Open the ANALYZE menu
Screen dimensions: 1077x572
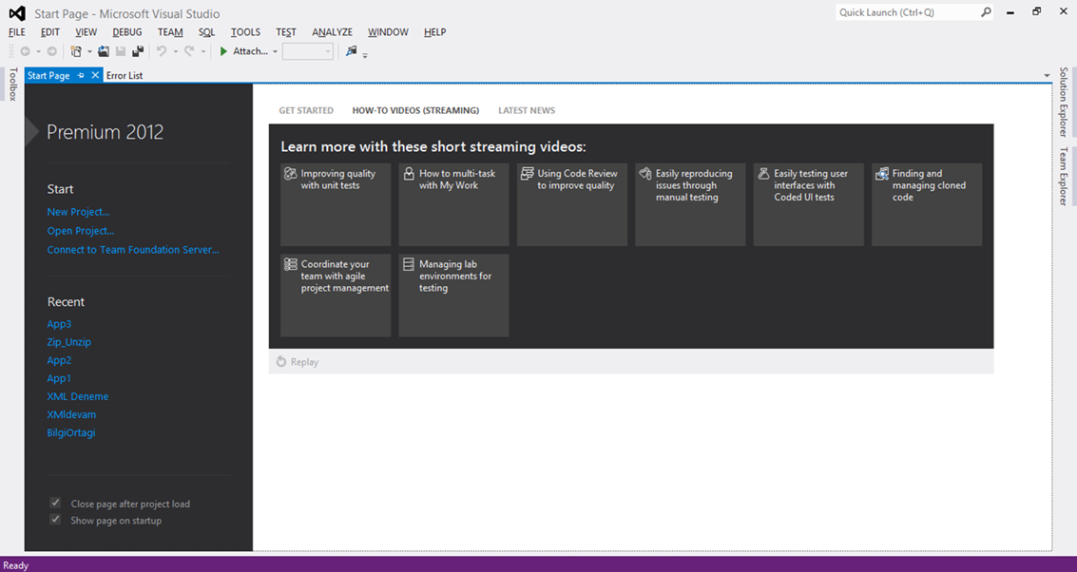coord(332,32)
